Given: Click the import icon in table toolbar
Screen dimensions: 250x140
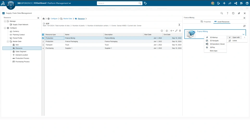Looking at the screenshot, I should tap(167, 31).
